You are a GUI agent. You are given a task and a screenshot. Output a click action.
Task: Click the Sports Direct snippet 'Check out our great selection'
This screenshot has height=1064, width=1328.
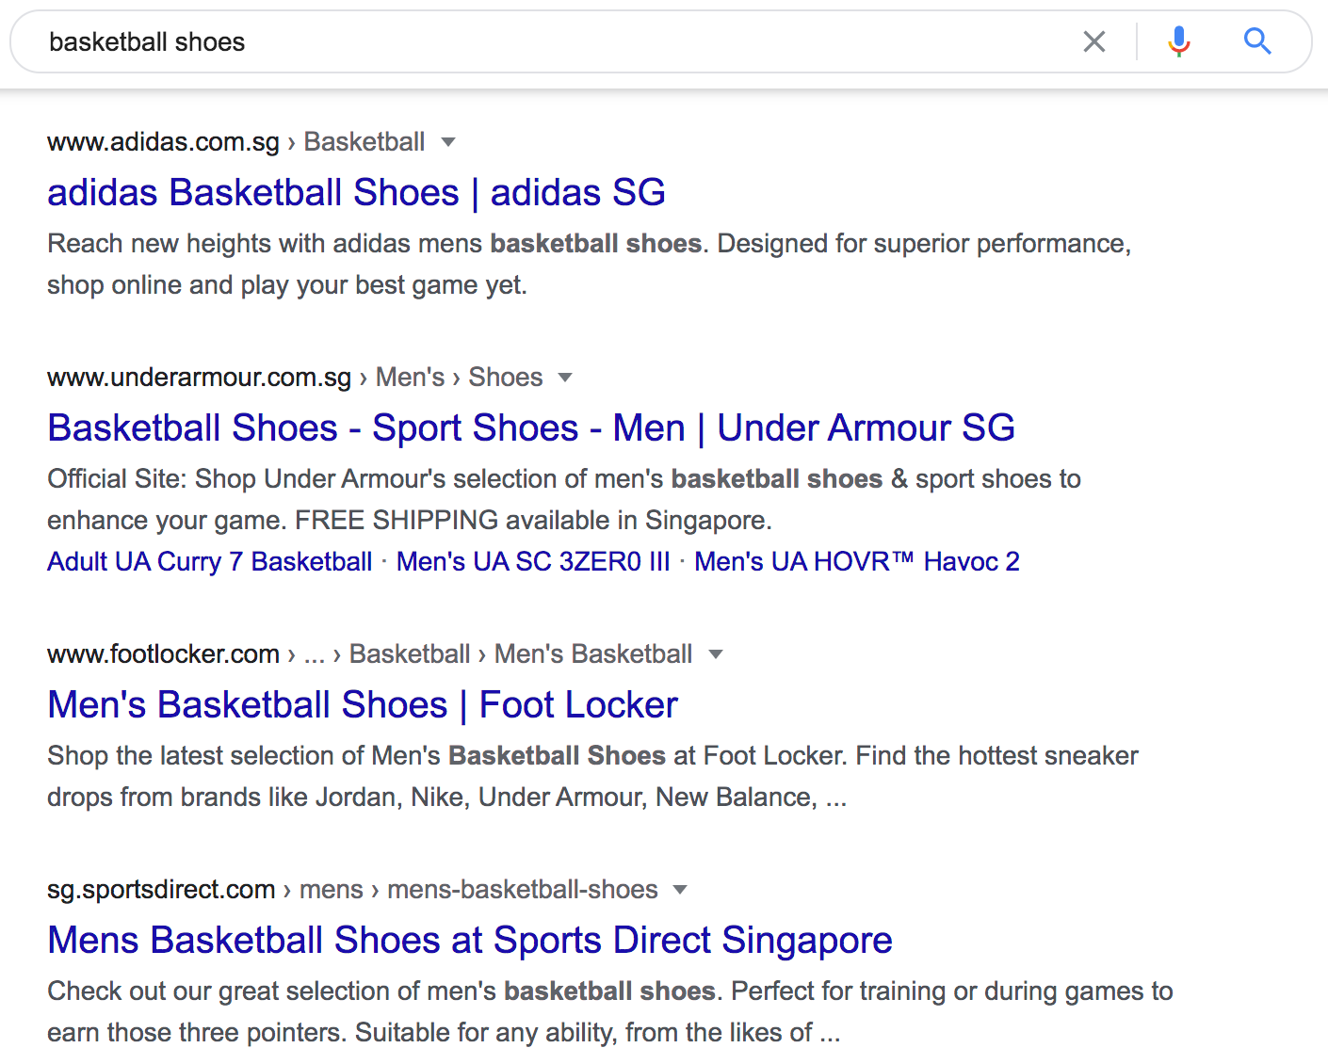[609, 1011]
